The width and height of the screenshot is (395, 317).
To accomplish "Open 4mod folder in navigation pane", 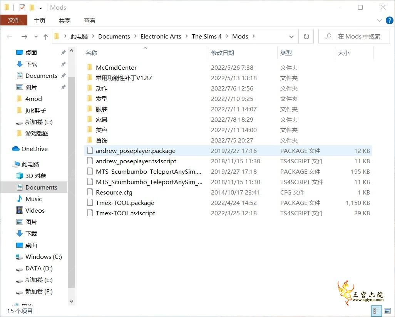I will click(x=33, y=99).
